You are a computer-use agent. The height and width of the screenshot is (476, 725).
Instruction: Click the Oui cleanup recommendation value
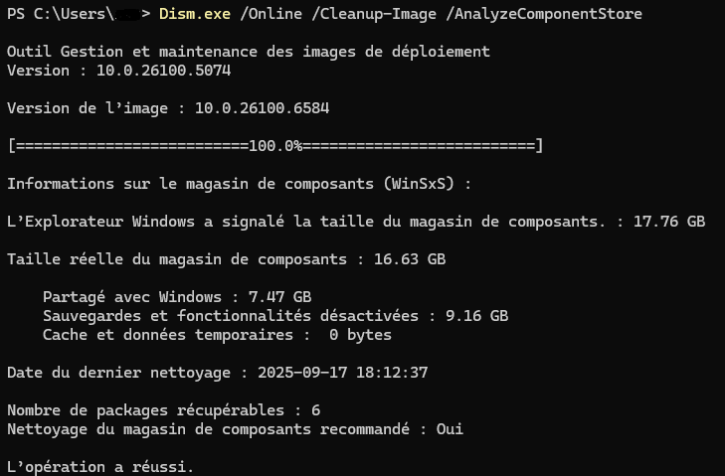click(x=450, y=429)
